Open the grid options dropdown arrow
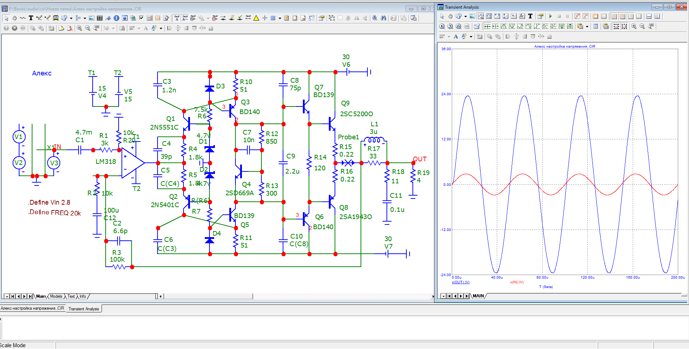The image size is (689, 349). coord(280,18)
